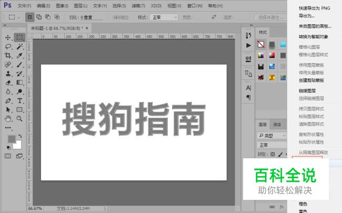Select the Horizontal Type tool

19,101
